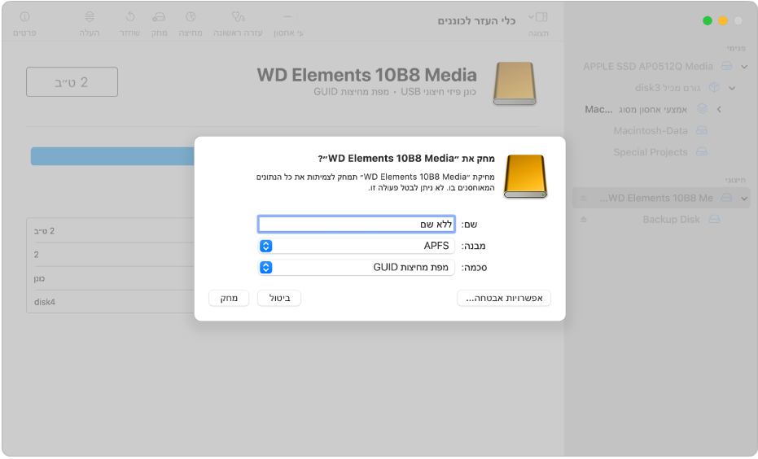The height and width of the screenshot is (459, 758).
Task: Click the Partition (מחיצה) toolbar icon
Action: (191, 17)
